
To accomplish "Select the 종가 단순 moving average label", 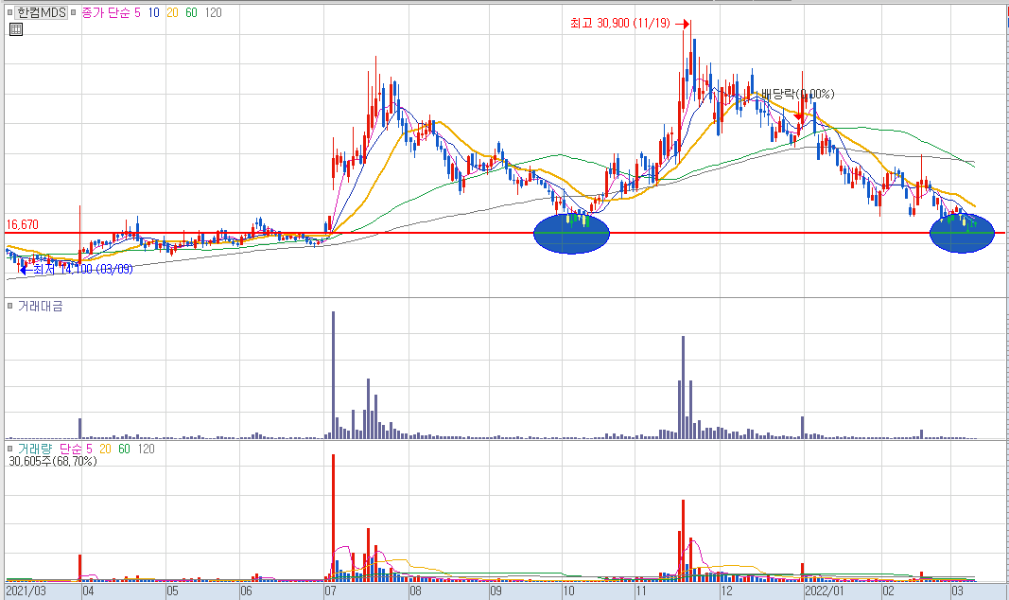I will coord(106,12).
